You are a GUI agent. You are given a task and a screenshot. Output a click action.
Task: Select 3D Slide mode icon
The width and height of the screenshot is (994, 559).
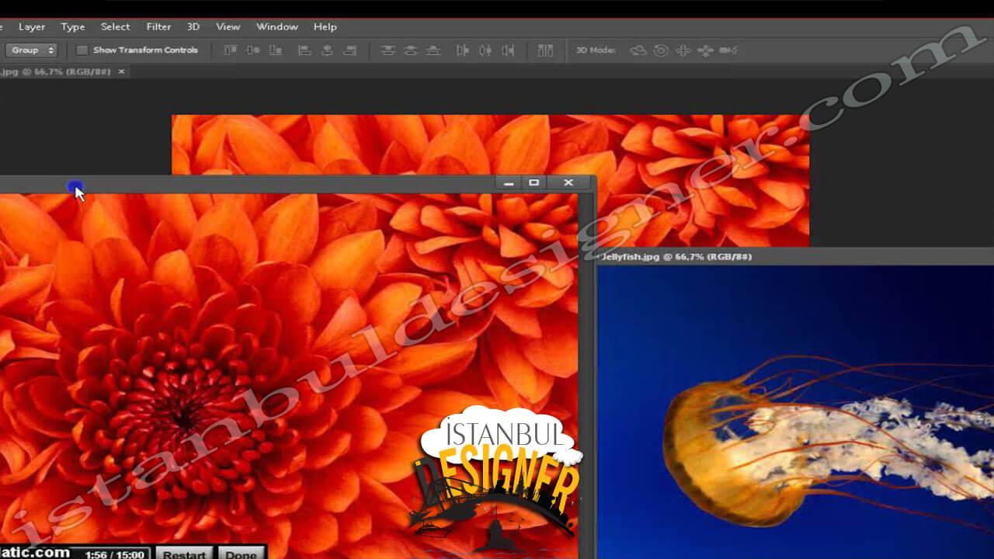click(705, 50)
